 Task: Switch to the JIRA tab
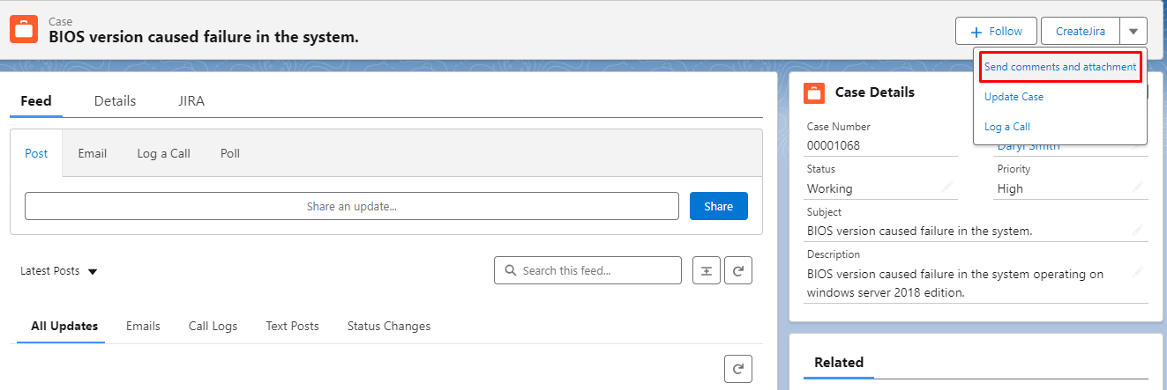(x=191, y=101)
